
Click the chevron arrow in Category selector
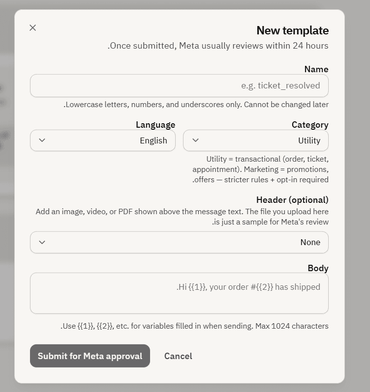(195, 140)
